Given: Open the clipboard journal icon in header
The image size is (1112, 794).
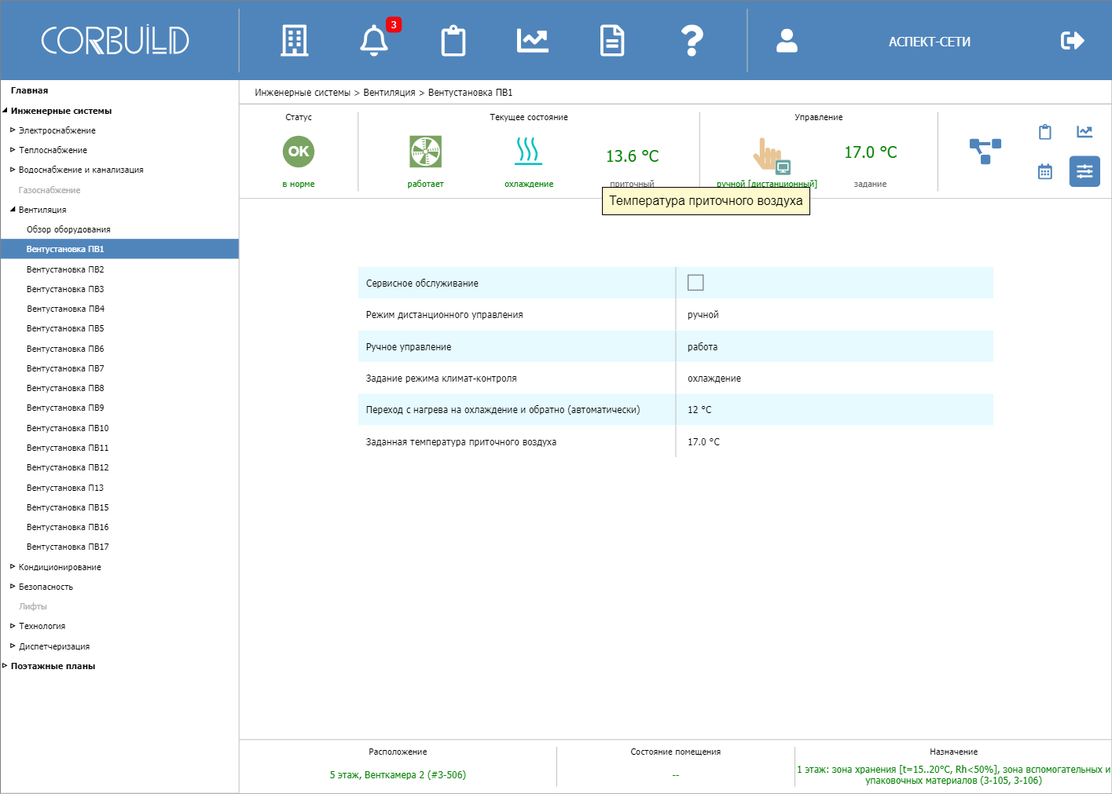Looking at the screenshot, I should pos(453,41).
